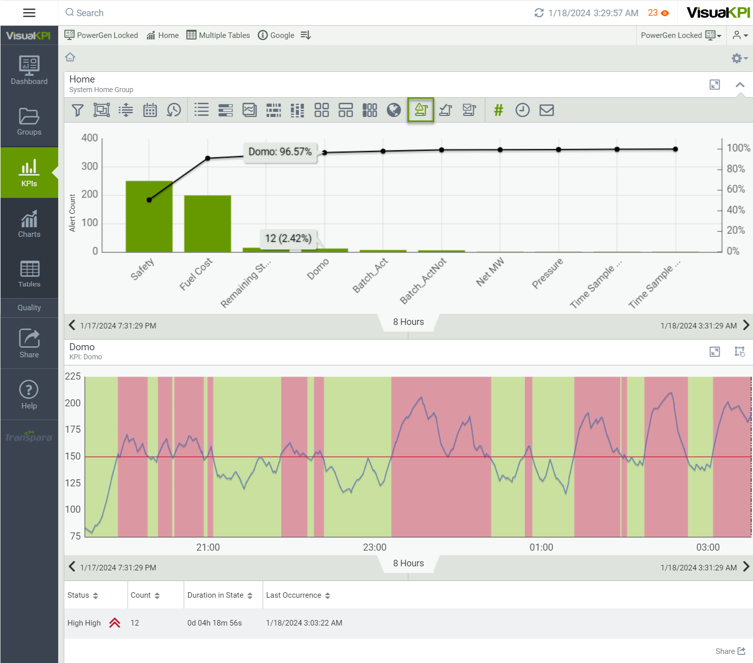The image size is (753, 663).
Task: Open the Multiple Tables link
Action: coord(218,35)
